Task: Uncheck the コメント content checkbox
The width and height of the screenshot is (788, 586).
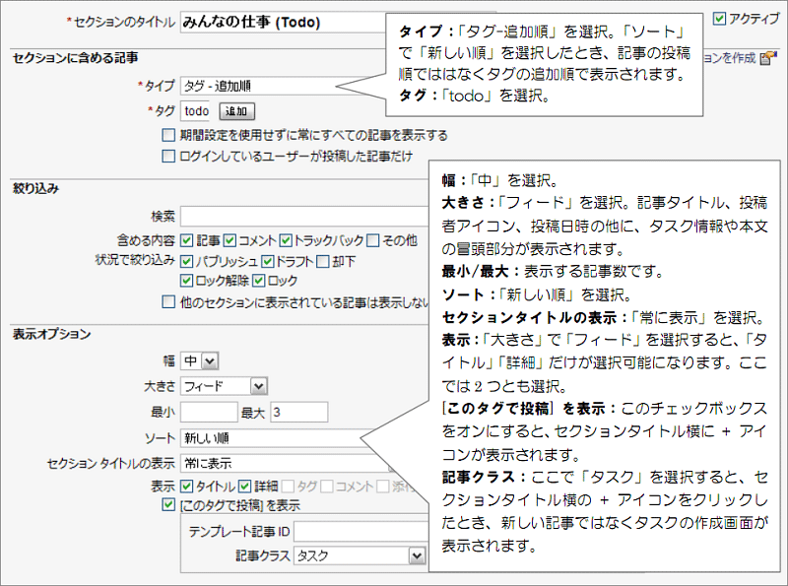Action: [x=230, y=239]
